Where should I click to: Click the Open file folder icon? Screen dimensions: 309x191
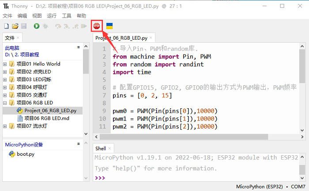[x=15, y=26]
